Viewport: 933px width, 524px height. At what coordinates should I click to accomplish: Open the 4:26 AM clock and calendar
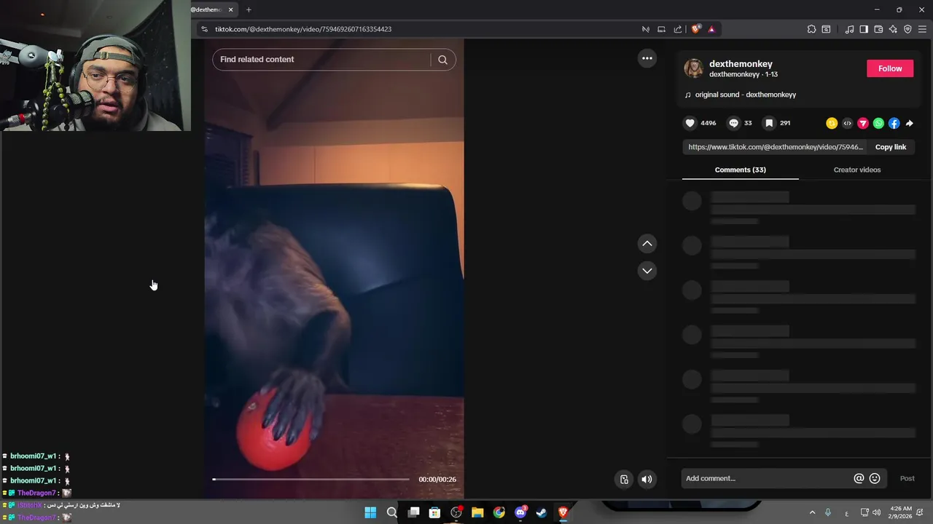click(x=901, y=512)
